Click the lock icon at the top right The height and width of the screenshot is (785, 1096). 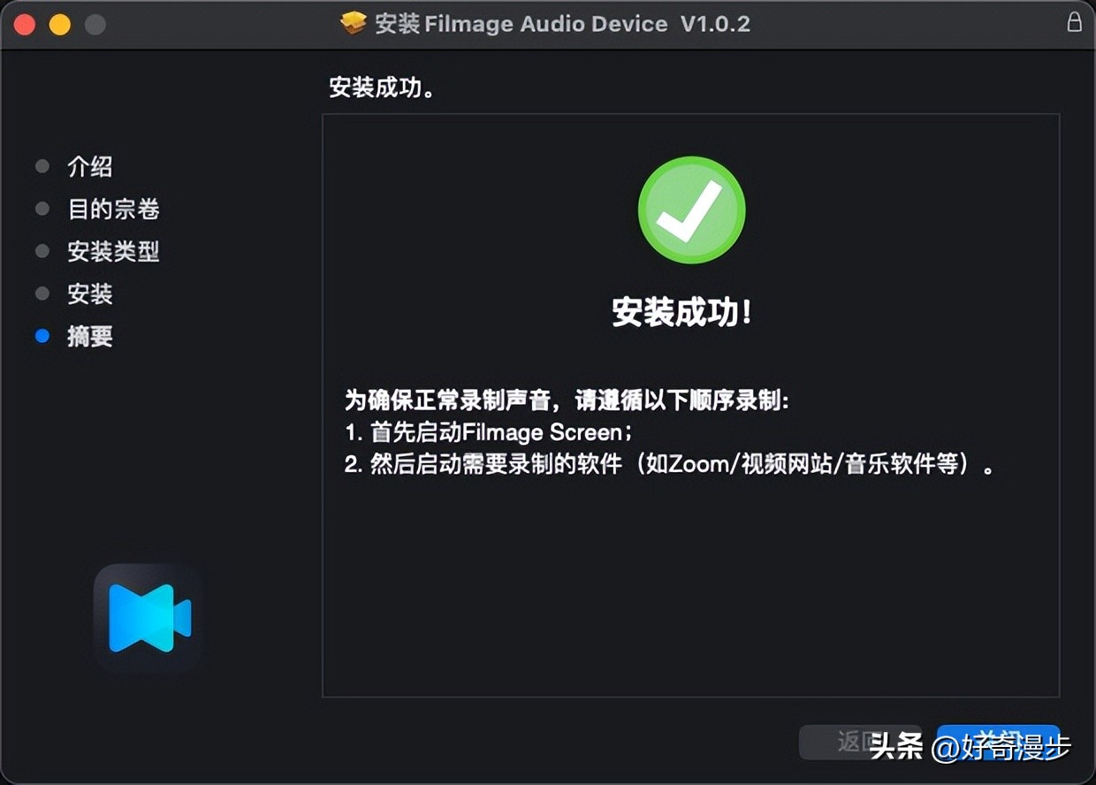pos(1075,21)
